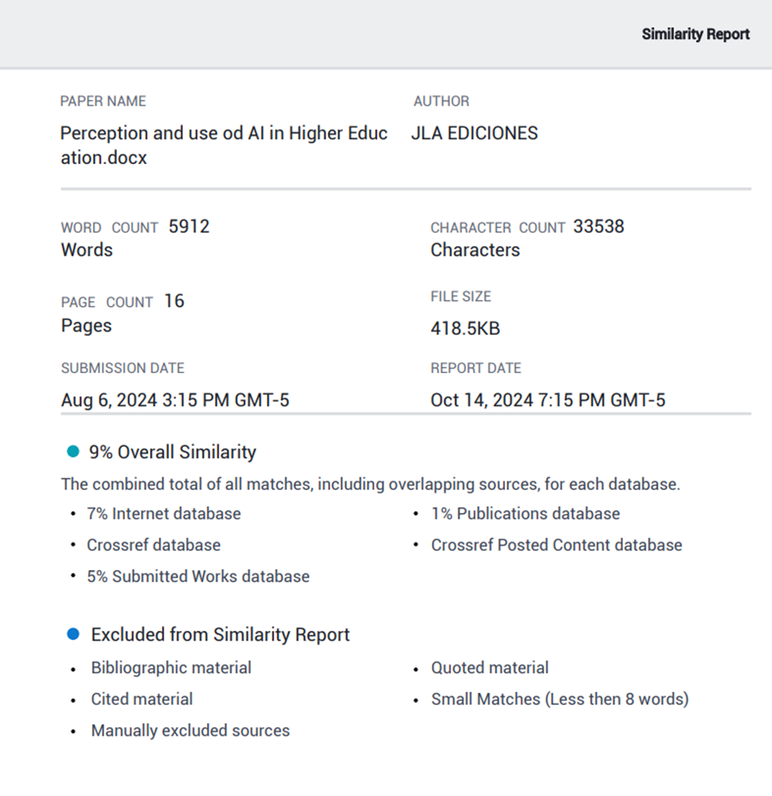Click the Manually excluded sources item
The width and height of the screenshot is (772, 796).
click(x=190, y=730)
